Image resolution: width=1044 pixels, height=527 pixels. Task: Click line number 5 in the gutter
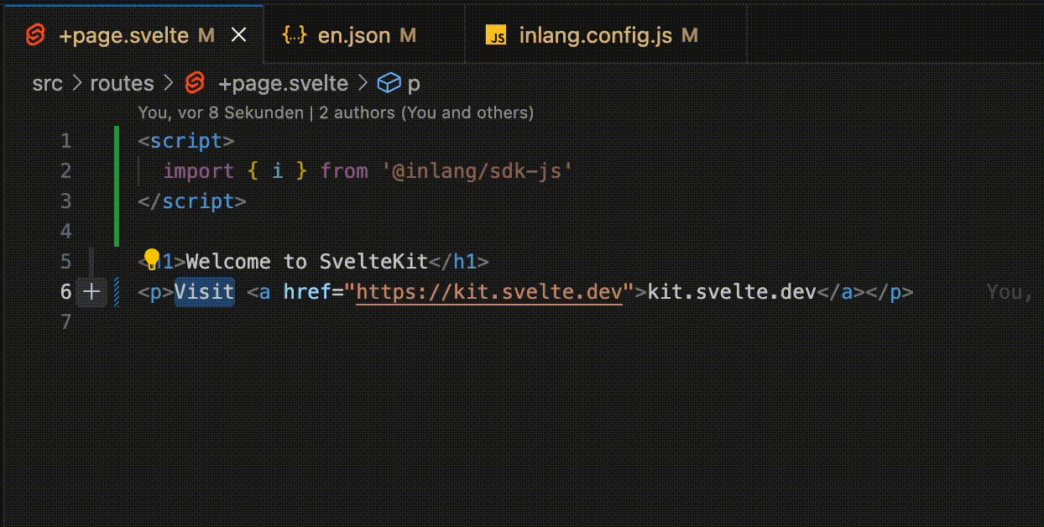[x=65, y=262]
